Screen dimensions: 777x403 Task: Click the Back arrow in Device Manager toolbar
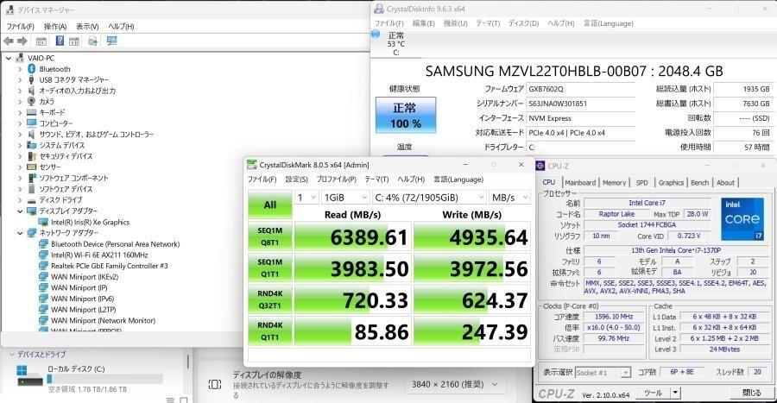coord(9,41)
